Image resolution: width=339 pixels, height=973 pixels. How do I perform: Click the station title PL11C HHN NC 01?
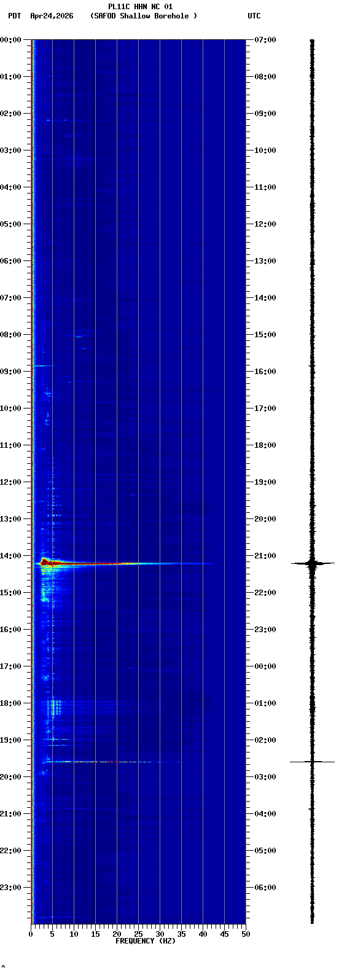click(x=140, y=7)
